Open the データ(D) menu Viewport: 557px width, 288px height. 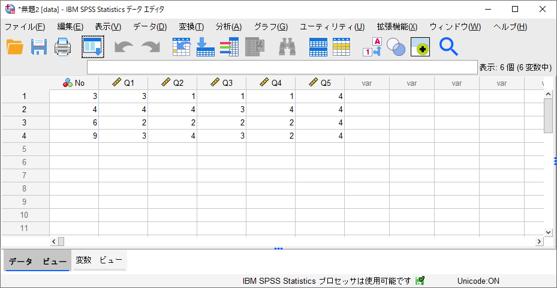[x=150, y=26]
